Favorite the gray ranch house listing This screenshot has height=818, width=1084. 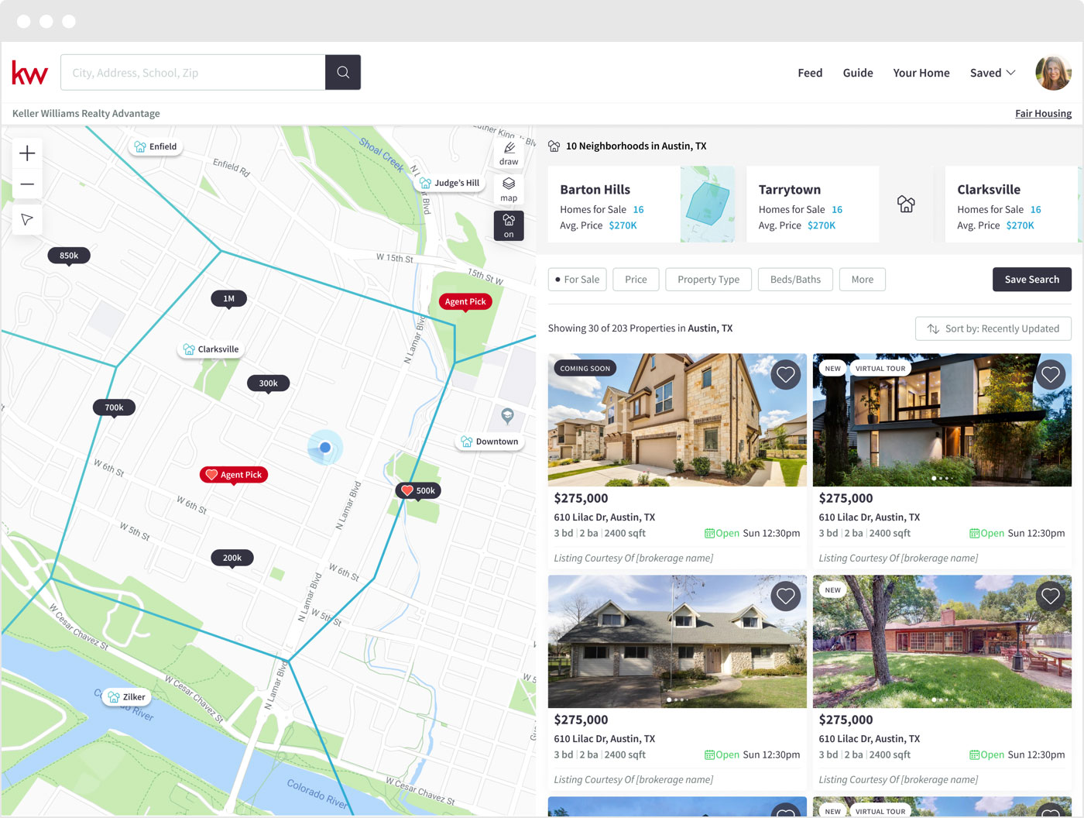pyautogui.click(x=785, y=596)
